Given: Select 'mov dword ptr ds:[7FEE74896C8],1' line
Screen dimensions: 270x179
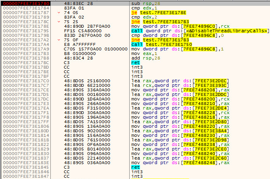Looking at the screenshot, I should (178, 49).
